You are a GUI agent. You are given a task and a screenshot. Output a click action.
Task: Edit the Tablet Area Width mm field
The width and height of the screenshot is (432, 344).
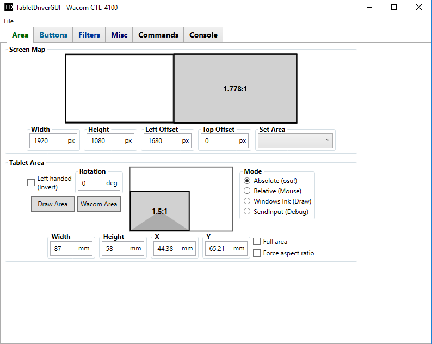(x=71, y=248)
